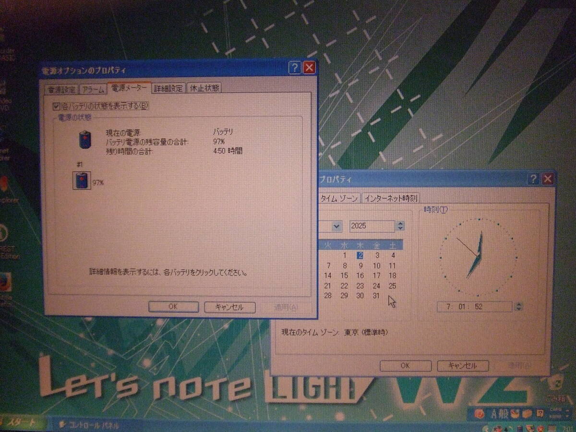Switch to the タイム ゾーン tab
Viewport: 576px width, 432px height.
click(338, 198)
